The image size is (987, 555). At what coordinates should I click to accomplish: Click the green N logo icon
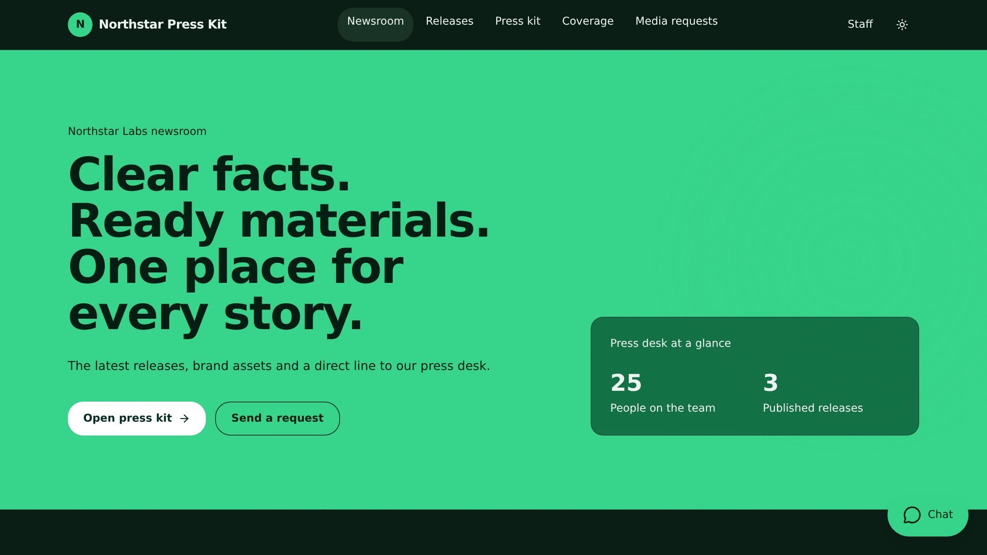click(80, 24)
